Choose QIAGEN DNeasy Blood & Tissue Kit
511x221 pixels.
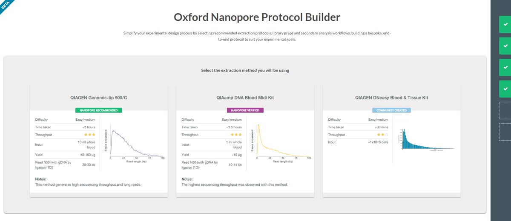(x=391, y=98)
